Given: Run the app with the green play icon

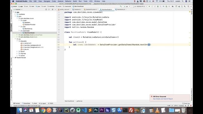Looking at the screenshot, I should click(149, 6).
